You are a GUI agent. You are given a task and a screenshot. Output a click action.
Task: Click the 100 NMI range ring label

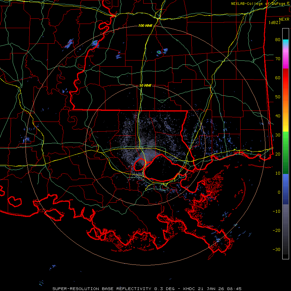coord(145,26)
